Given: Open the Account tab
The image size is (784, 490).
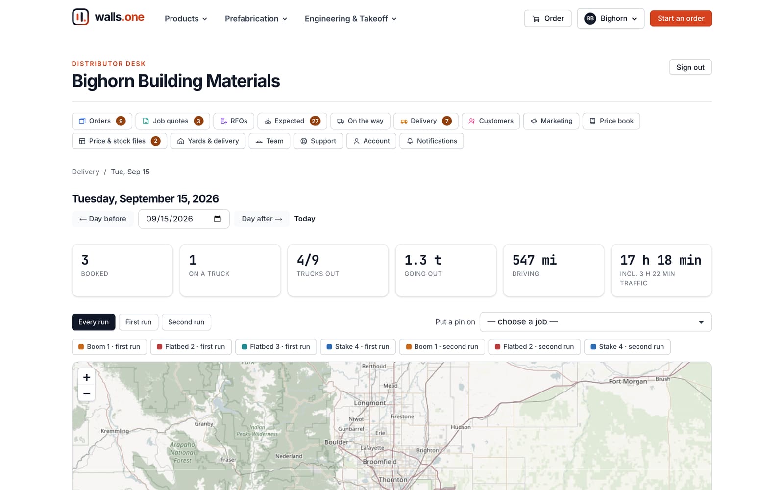Looking at the screenshot, I should 371,141.
